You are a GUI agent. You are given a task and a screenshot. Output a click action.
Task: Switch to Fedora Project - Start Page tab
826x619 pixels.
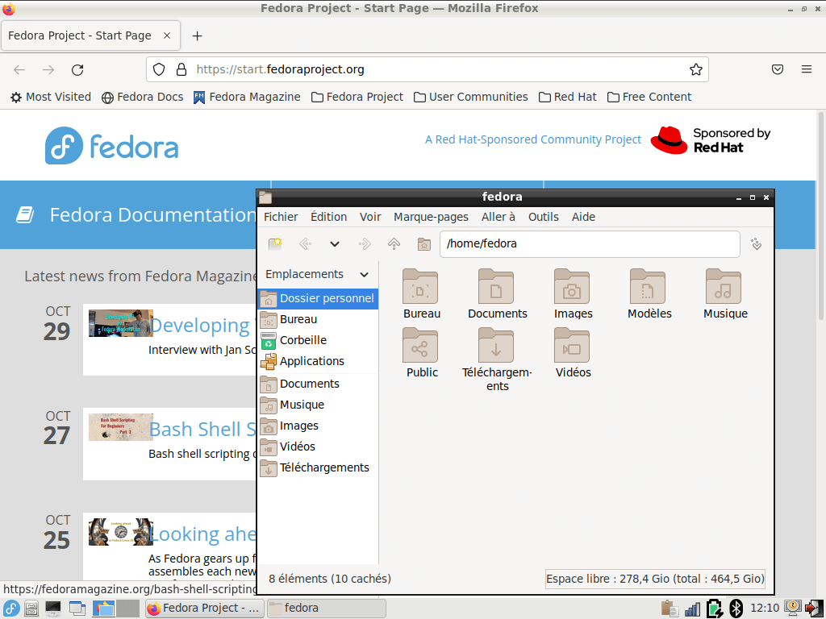tap(90, 35)
